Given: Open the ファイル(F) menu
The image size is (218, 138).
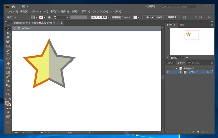Looking at the screenshot, I should 12,11.
